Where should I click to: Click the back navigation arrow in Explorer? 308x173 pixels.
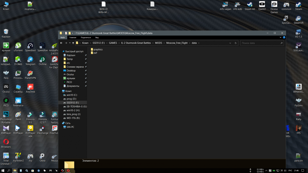tap(61, 43)
